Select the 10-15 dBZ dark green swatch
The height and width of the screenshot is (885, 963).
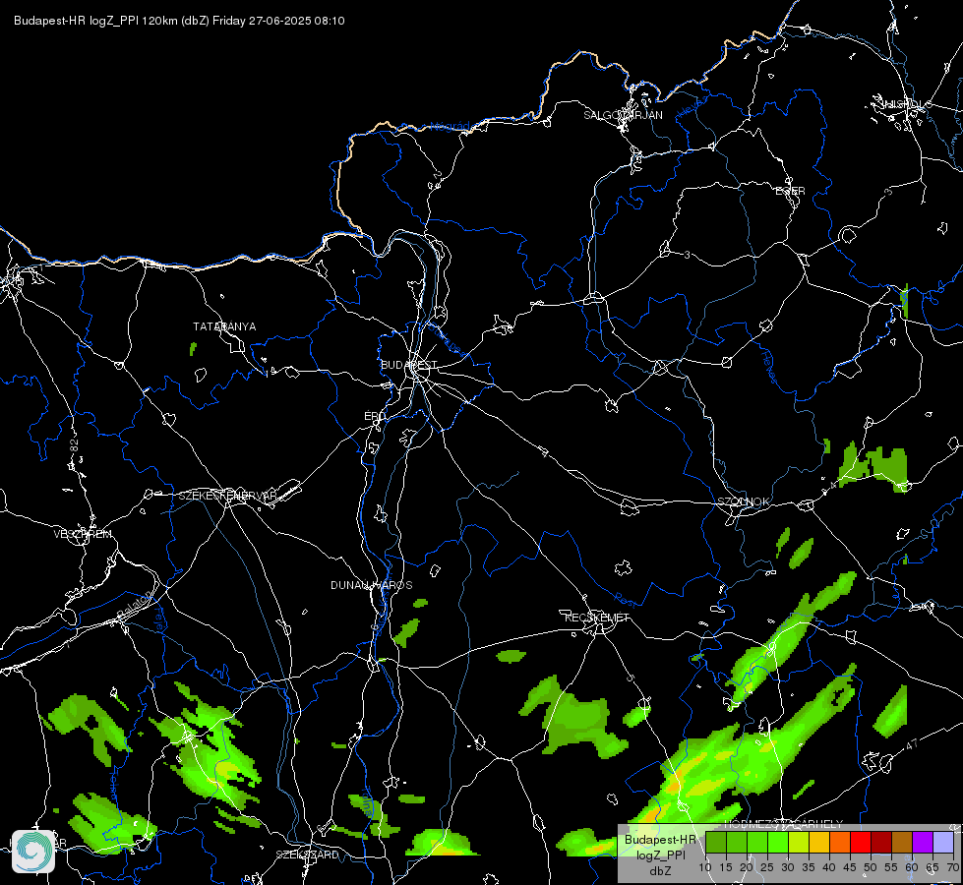point(716,842)
